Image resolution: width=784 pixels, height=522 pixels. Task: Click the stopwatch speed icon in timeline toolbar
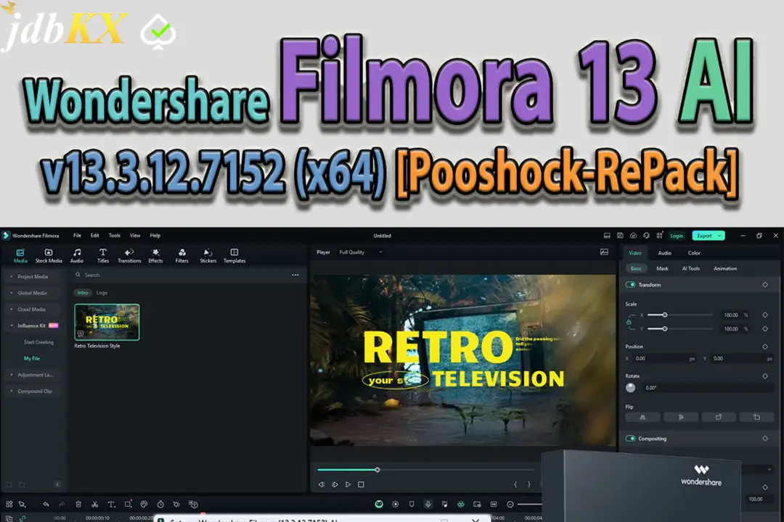click(160, 504)
